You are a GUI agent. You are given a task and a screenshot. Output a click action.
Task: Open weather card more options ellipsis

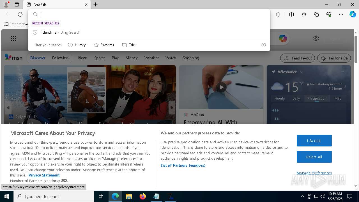[342, 72]
